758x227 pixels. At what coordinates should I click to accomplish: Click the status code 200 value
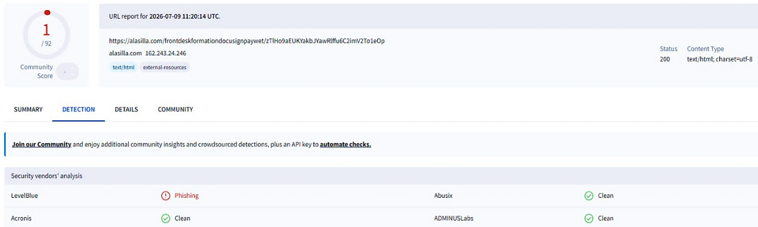coord(665,59)
